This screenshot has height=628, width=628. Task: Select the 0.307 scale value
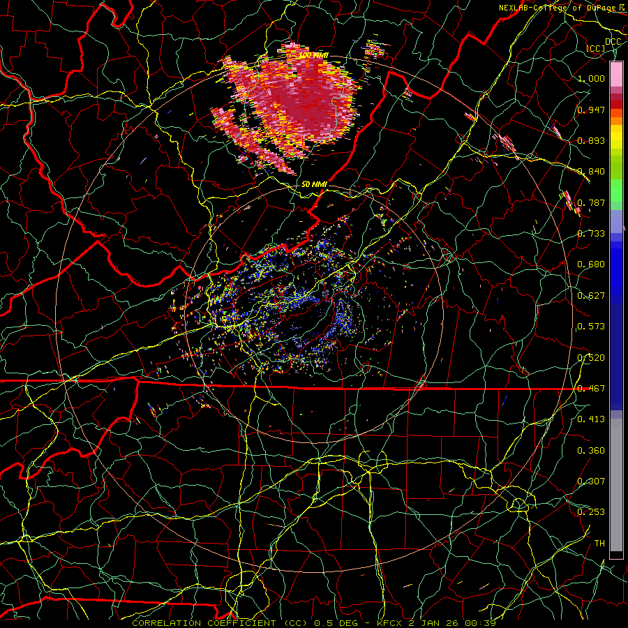tap(591, 481)
